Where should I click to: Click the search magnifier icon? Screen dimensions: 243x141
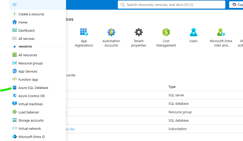[x=123, y=5]
